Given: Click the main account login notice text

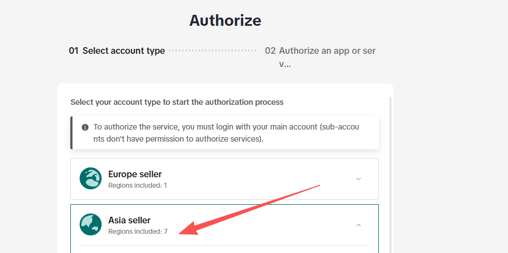Looking at the screenshot, I should (226, 133).
